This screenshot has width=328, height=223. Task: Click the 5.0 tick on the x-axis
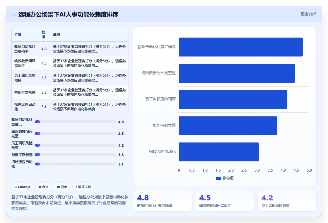tap(309, 170)
